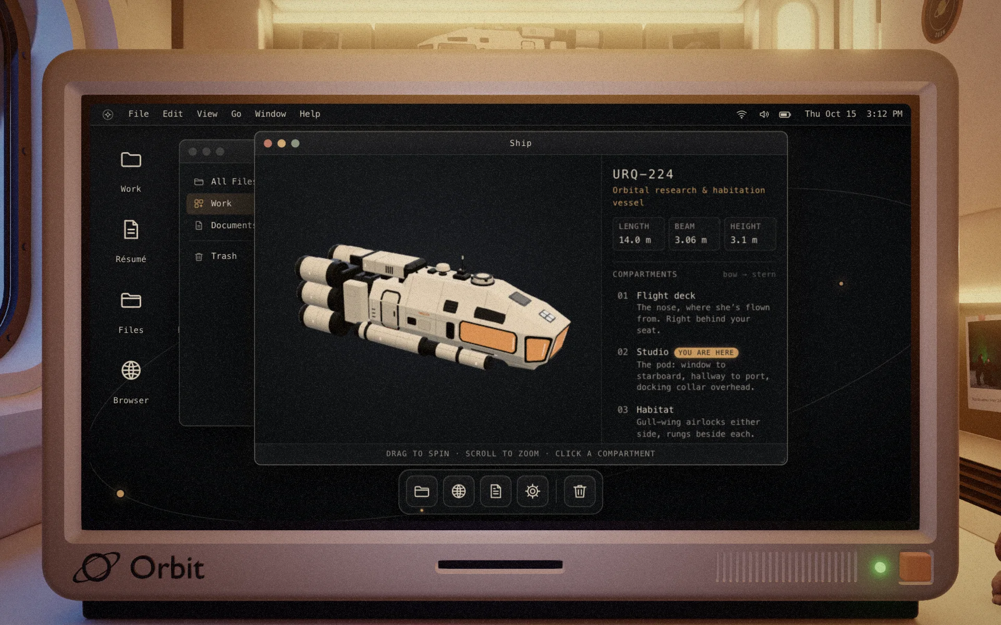The image size is (1001, 625).
Task: Open the Go menu
Action: (236, 114)
